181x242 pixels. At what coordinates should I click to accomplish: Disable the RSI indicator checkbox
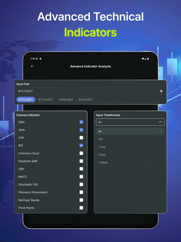click(81, 145)
